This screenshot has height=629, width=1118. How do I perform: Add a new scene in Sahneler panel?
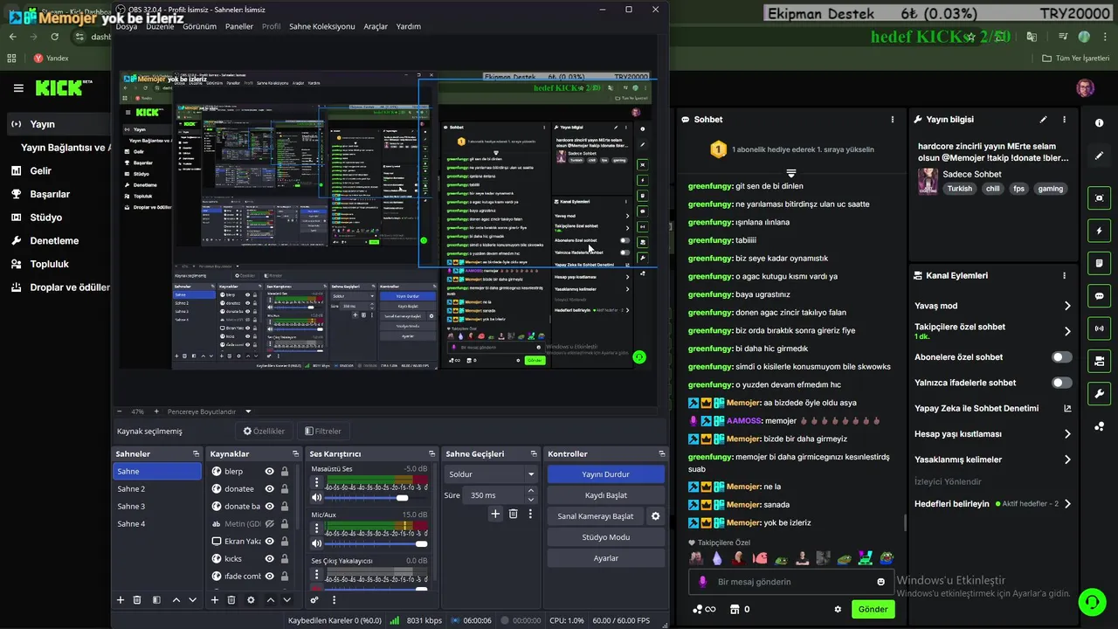(x=121, y=600)
